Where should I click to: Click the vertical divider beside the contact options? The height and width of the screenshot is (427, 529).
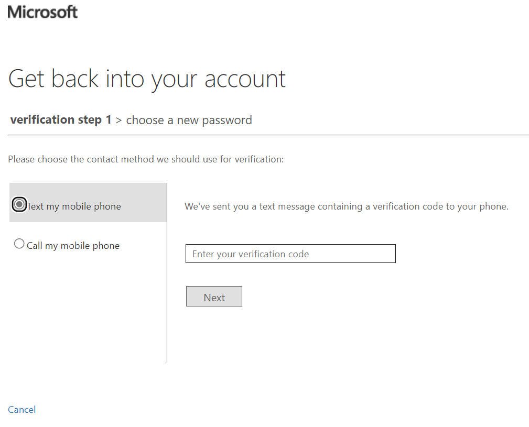click(x=167, y=314)
